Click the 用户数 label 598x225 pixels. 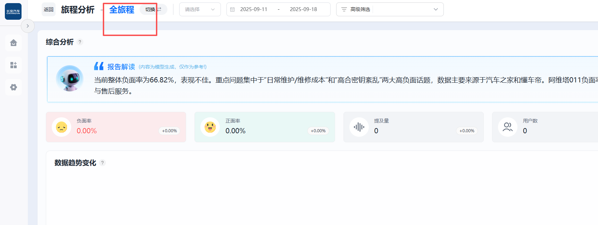click(x=530, y=121)
